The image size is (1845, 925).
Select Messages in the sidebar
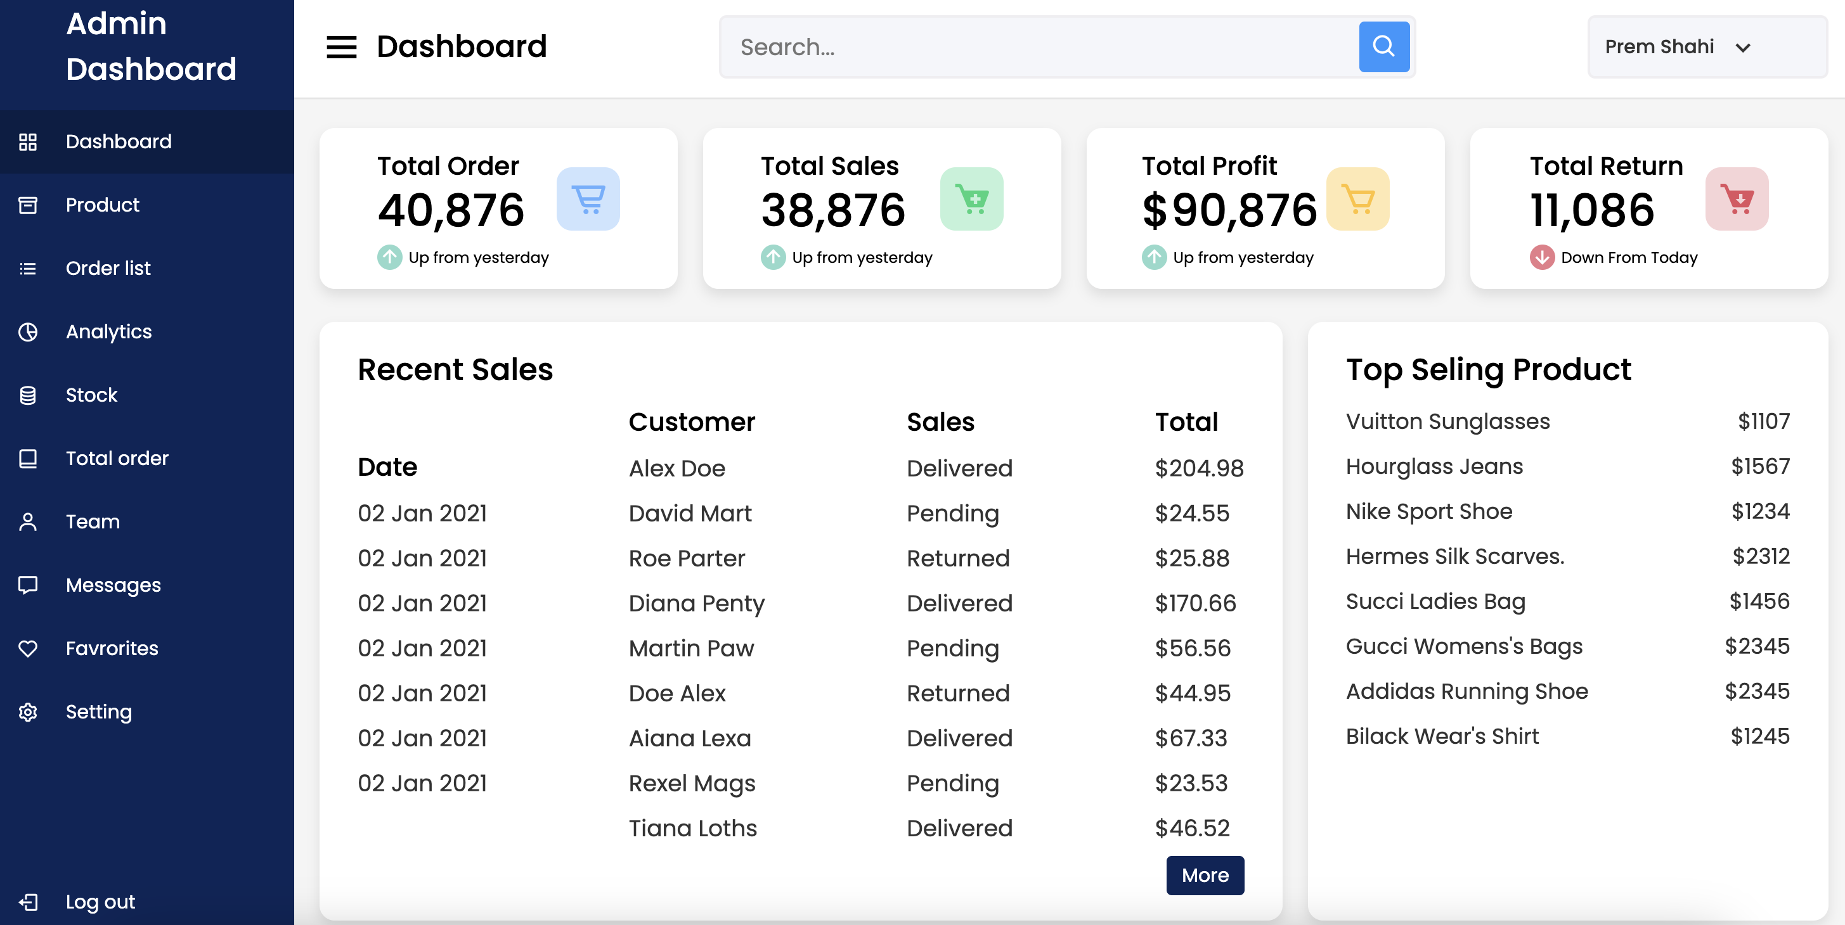pos(113,585)
